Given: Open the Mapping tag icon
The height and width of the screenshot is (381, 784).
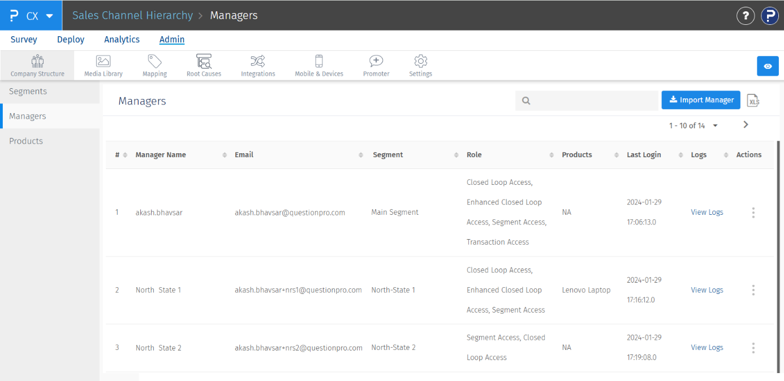Looking at the screenshot, I should tap(154, 61).
